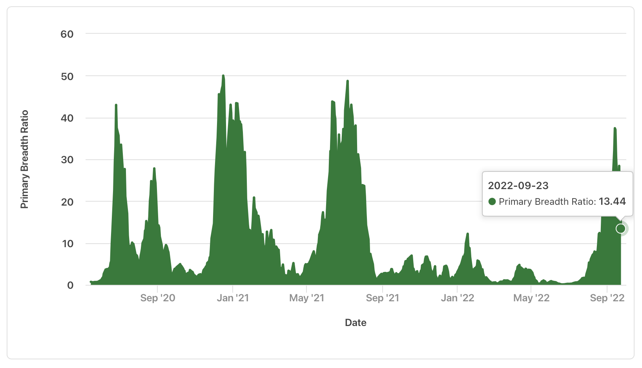The height and width of the screenshot is (368, 642).
Task: Click the May '21 x-axis label
Action: (x=307, y=298)
